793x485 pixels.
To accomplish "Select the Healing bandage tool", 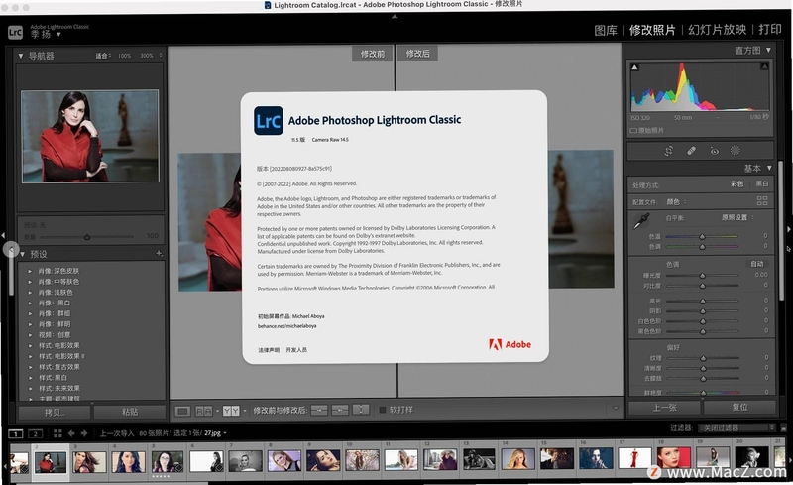I will click(691, 151).
